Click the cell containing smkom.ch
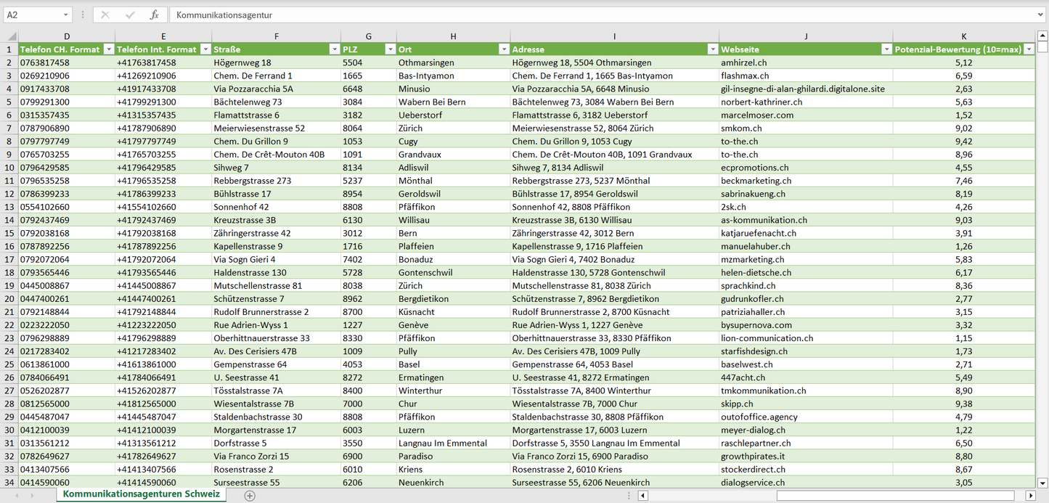This screenshot has width=1049, height=503. point(741,128)
